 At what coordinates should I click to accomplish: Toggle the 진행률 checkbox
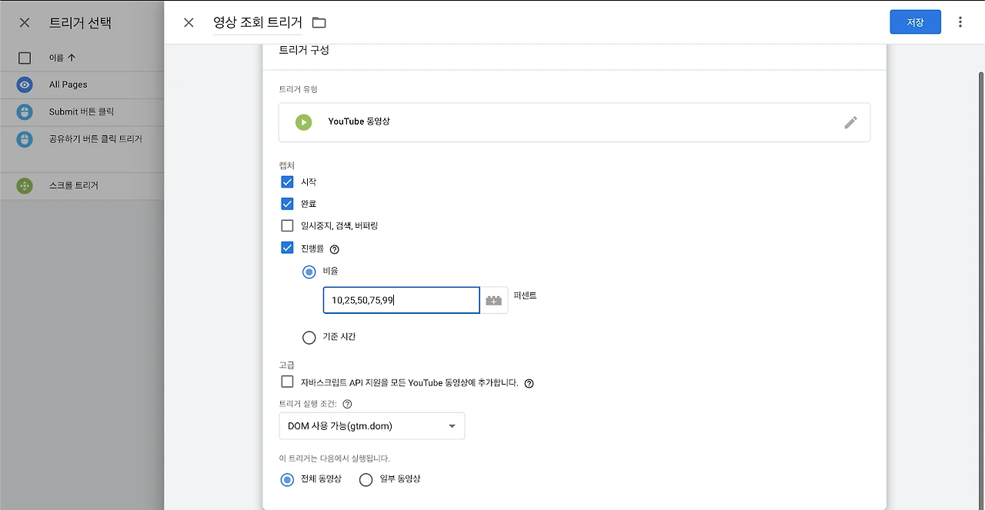(287, 248)
